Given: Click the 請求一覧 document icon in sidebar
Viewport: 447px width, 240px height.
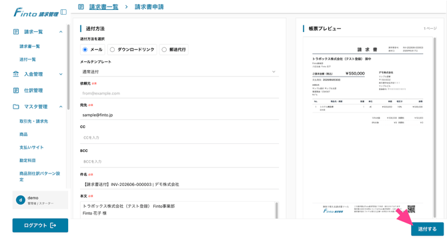Looking at the screenshot, I should (x=16, y=31).
